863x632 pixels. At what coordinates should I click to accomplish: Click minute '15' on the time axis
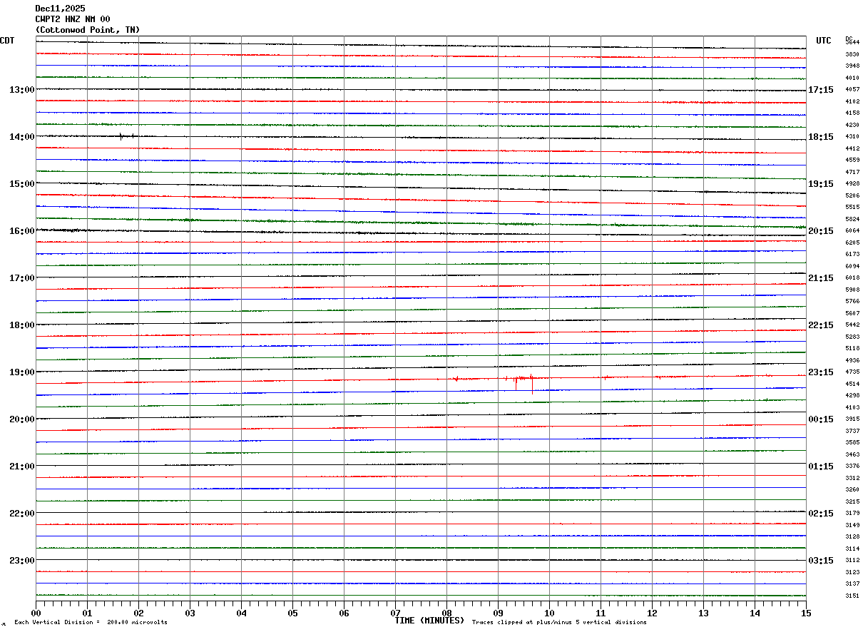point(806,613)
